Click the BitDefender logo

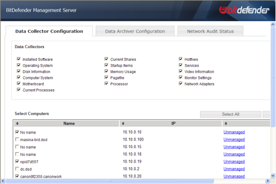[x=244, y=10]
